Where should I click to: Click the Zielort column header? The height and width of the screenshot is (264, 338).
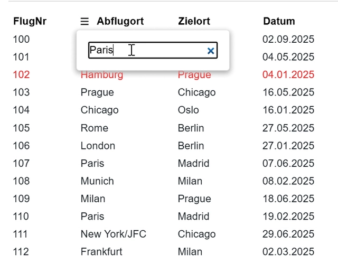pyautogui.click(x=194, y=22)
